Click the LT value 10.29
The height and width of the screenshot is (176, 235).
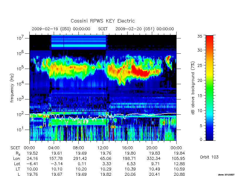(x=106, y=169)
